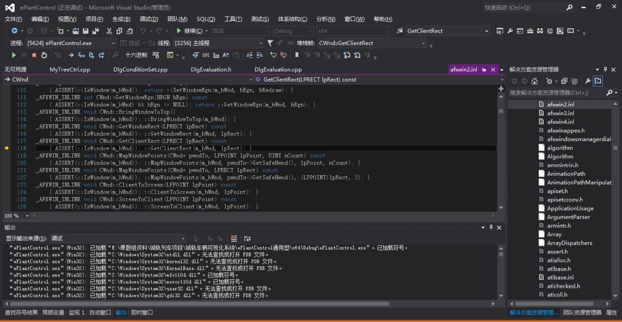Select afxwin3.inl in Solution Explorer

tap(560, 113)
